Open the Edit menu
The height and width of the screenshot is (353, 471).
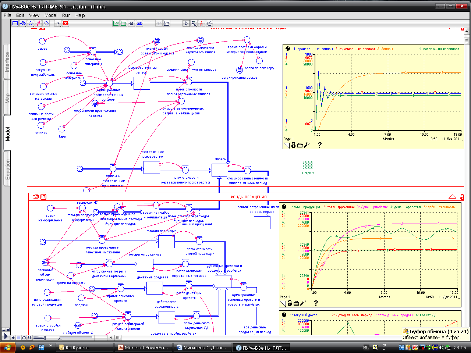coord(20,15)
